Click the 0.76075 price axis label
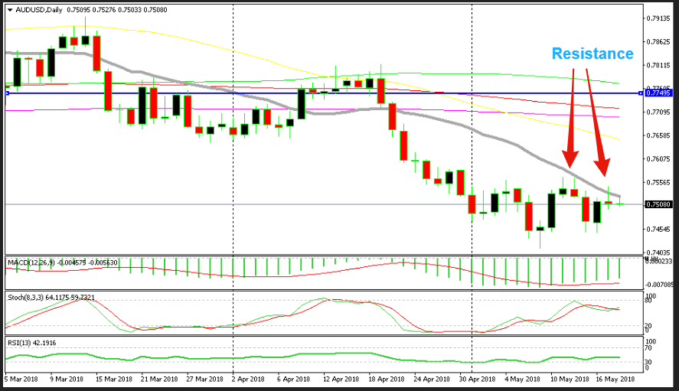 tap(658, 159)
